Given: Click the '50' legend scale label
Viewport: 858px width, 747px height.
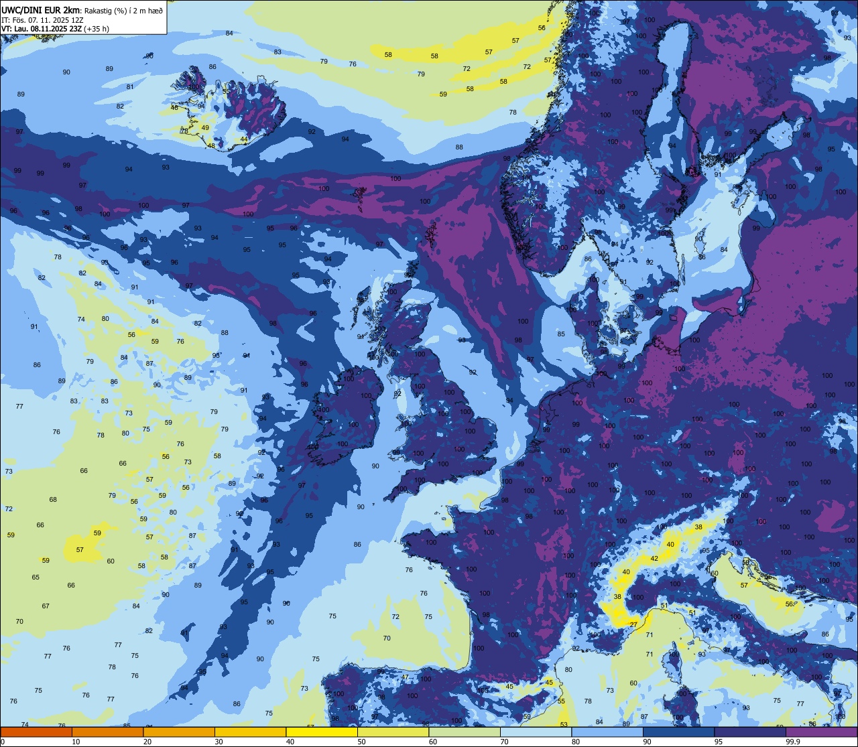Looking at the screenshot, I should 361,742.
